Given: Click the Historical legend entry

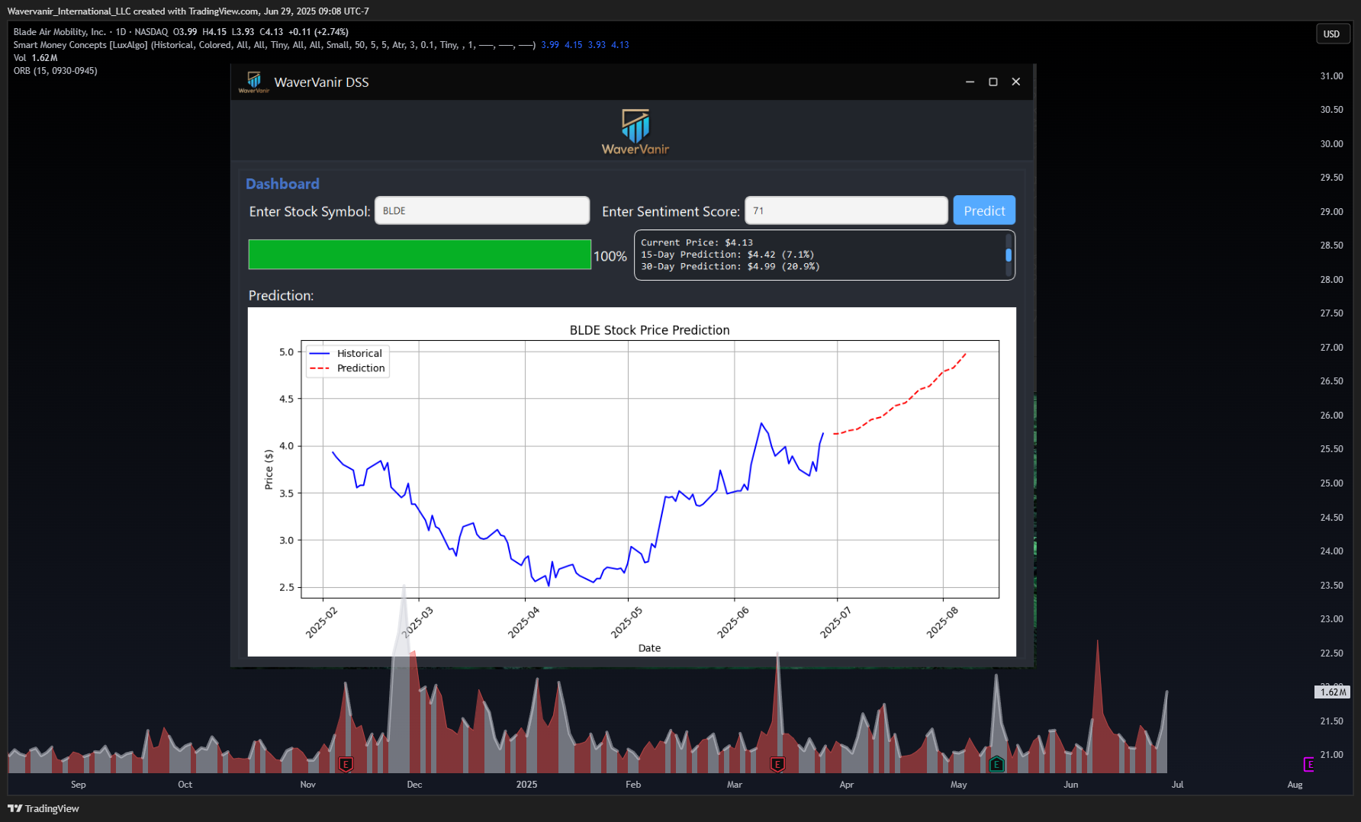Looking at the screenshot, I should 347,353.
